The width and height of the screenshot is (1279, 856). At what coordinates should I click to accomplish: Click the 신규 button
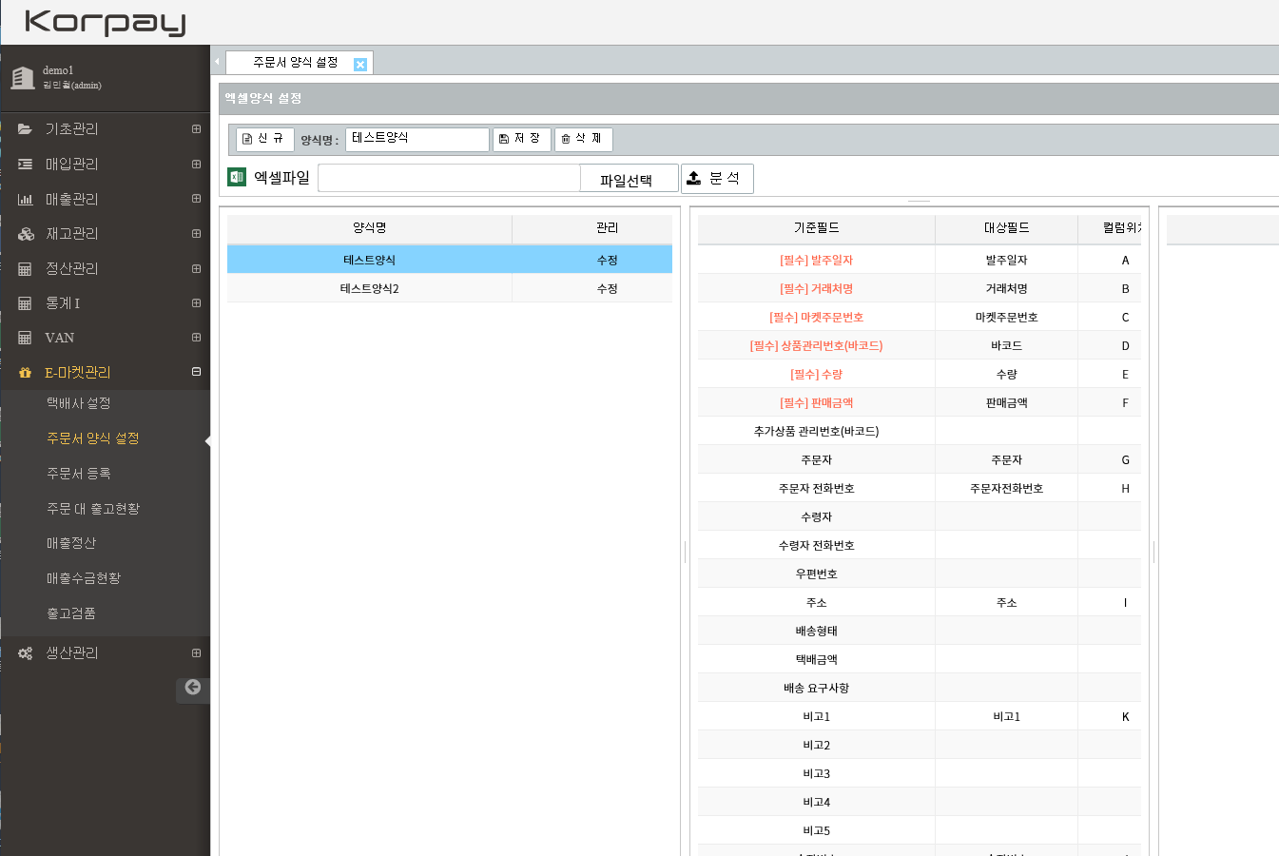coord(265,139)
